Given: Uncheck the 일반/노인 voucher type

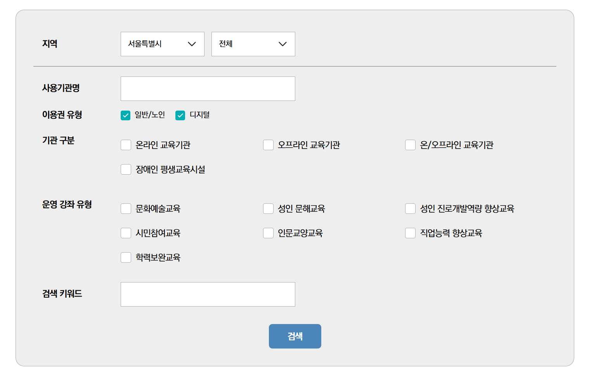Looking at the screenshot, I should click(x=125, y=115).
